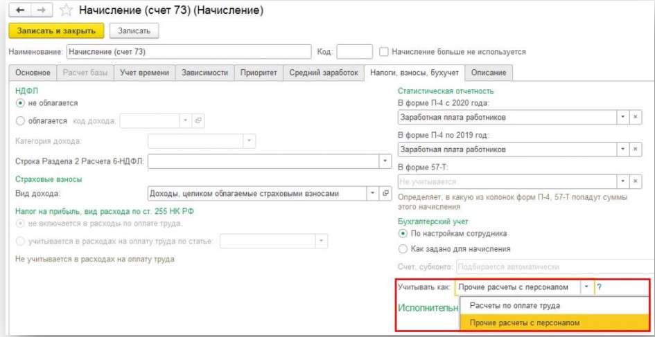
Task: Clear the П-4 с 2020 года field
Action: 636,117
